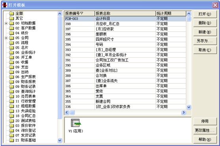Sort by the 报表编号 column header
The image size is (220, 146).
coord(80,13)
